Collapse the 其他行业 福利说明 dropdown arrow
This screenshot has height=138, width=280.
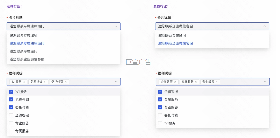(x=265, y=82)
